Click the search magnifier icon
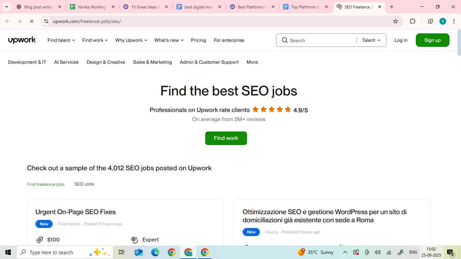This screenshot has width=461, height=259. click(285, 40)
